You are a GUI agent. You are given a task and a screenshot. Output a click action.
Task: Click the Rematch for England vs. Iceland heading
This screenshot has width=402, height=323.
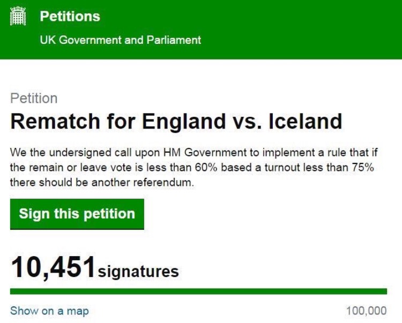tap(176, 122)
